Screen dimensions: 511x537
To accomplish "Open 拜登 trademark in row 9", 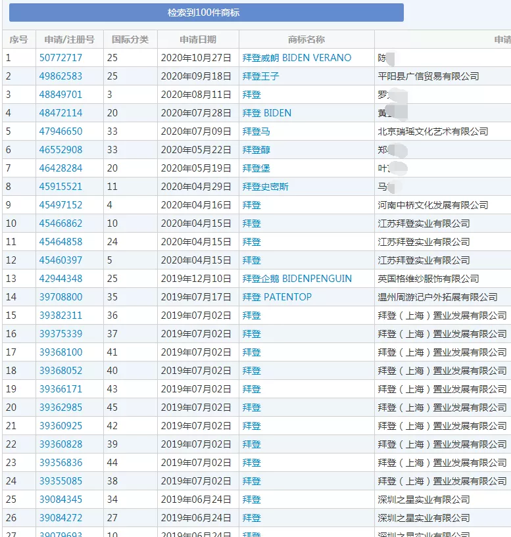I will (252, 205).
